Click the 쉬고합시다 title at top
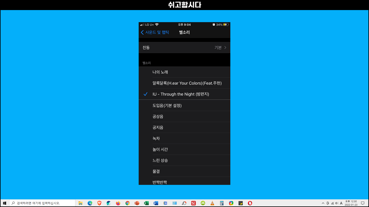The height and width of the screenshot is (207, 369). click(x=184, y=5)
